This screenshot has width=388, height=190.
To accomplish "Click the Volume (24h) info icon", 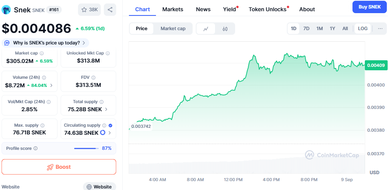I will pos(44,78).
